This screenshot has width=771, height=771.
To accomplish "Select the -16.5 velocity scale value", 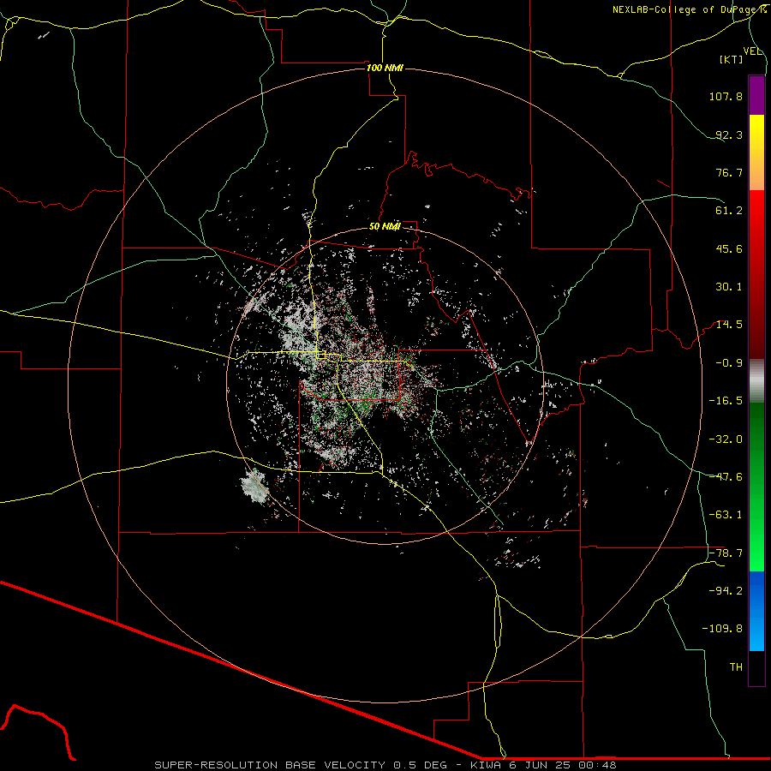I will click(726, 401).
